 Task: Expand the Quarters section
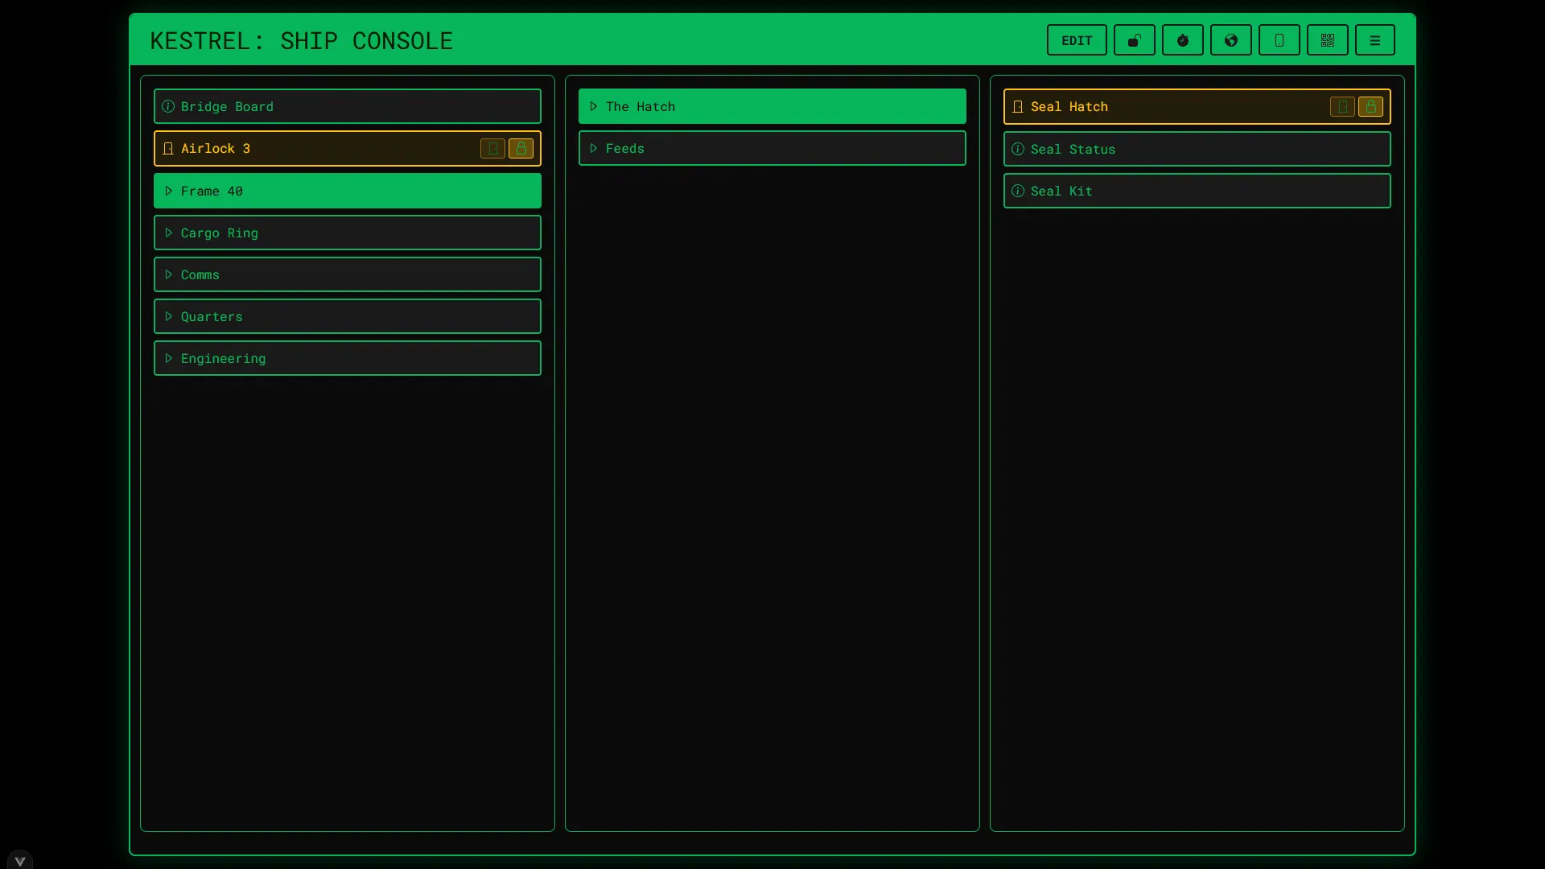point(348,316)
